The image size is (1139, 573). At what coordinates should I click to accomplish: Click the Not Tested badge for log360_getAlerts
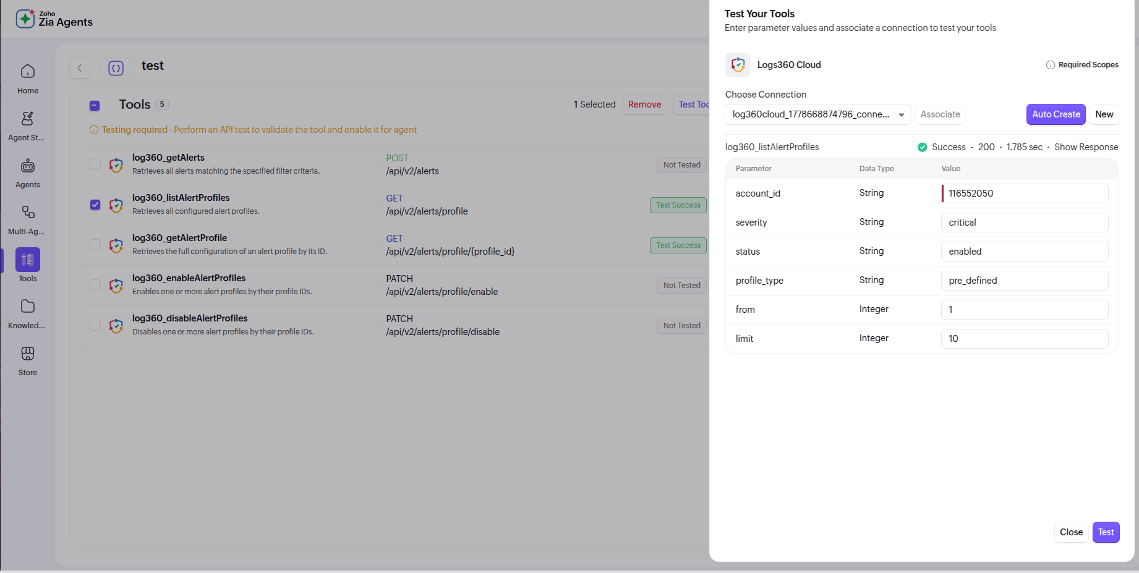pos(681,165)
